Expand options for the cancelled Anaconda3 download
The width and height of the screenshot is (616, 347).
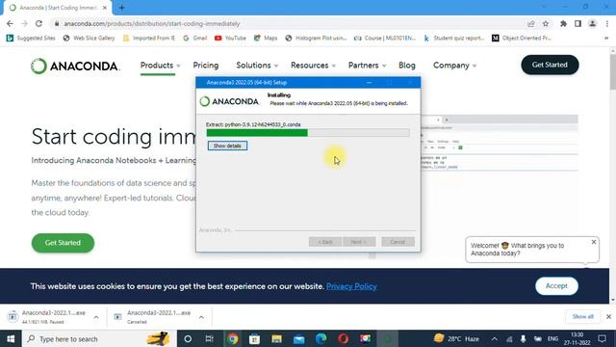click(x=201, y=317)
